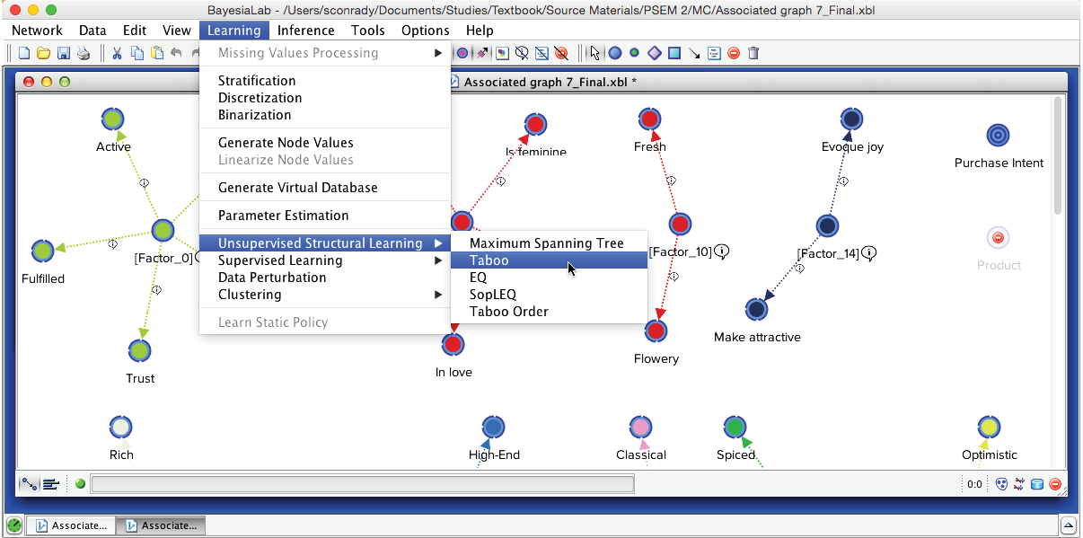Click the new network file icon

pyautogui.click(x=24, y=54)
